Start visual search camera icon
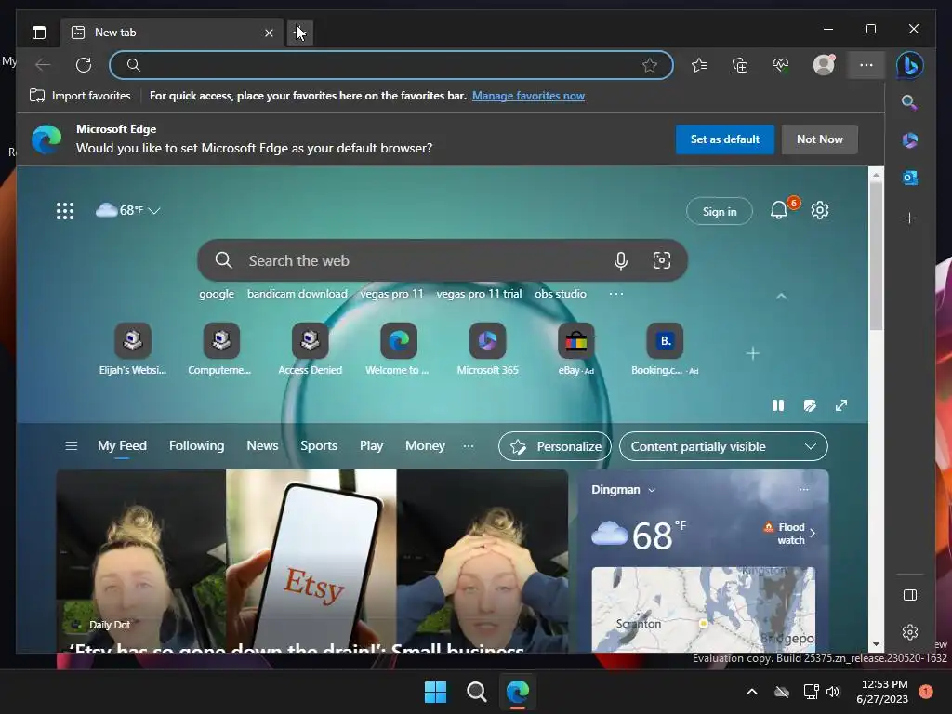 click(662, 260)
